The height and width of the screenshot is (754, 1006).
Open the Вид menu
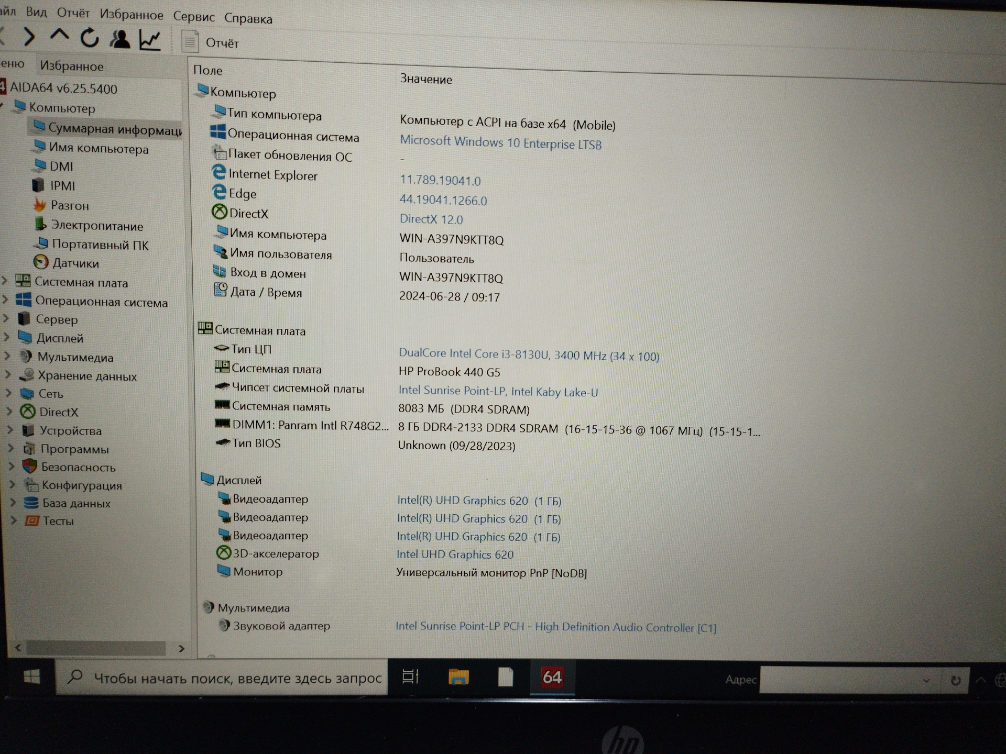pos(36,12)
